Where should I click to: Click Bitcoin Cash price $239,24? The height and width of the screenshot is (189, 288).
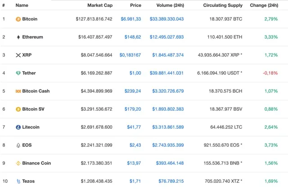pyautogui.click(x=133, y=91)
